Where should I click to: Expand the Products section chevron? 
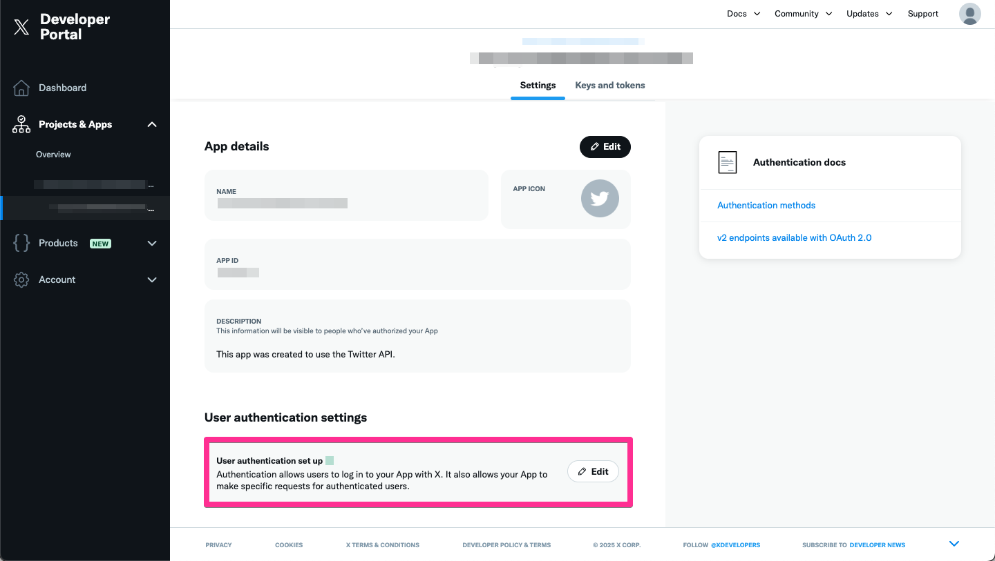pyautogui.click(x=152, y=243)
